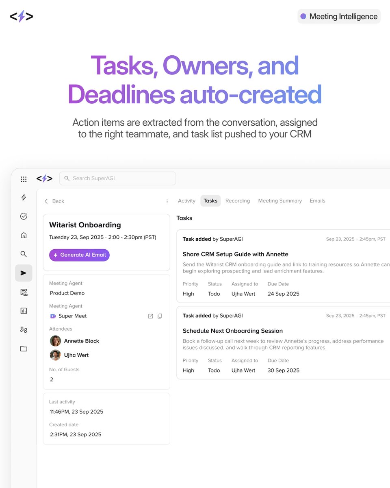Image resolution: width=390 pixels, height=488 pixels.
Task: Open the apps grid menu icon
Action: 24,179
